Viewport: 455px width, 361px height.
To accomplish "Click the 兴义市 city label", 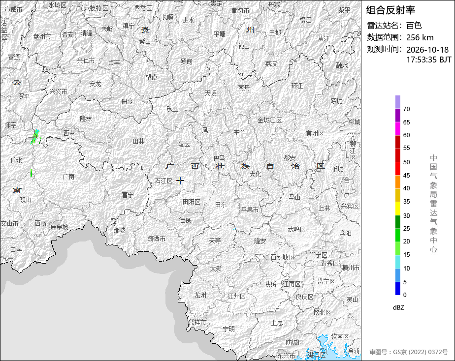I will (58, 91).
